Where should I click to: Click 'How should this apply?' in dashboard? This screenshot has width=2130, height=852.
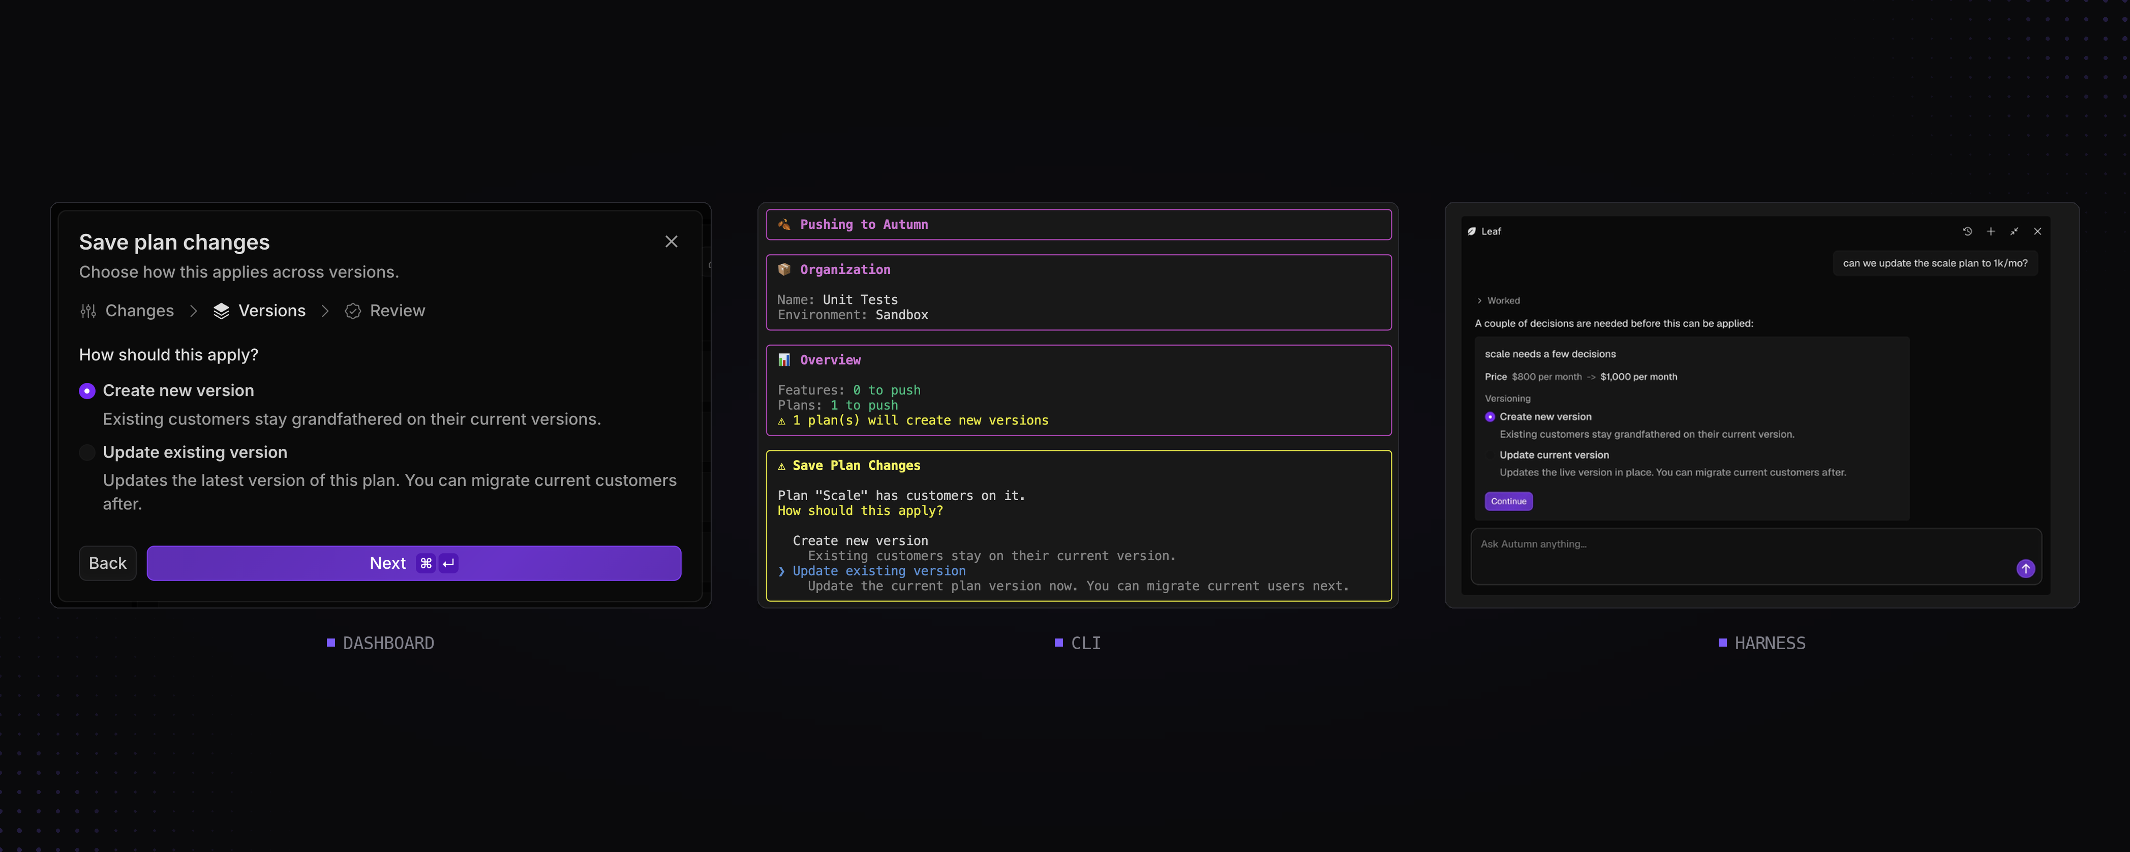tap(169, 355)
